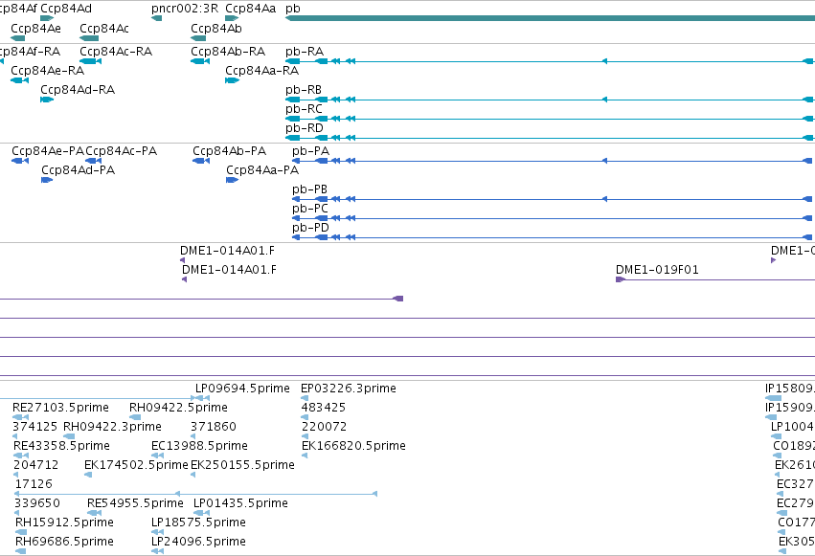Screen dimensions: 815x556
Task: Select the pb-RB transcript label
Action: click(304, 90)
